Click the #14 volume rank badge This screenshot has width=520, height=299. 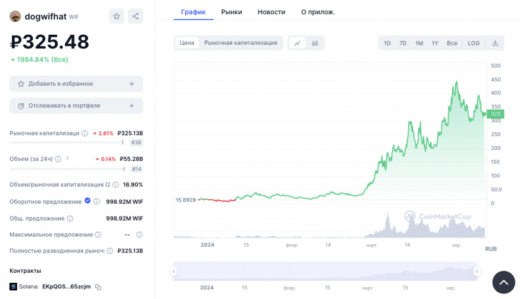coord(137,169)
